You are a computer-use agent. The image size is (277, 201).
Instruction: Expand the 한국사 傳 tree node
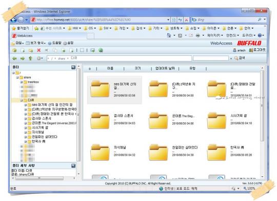pyautogui.click(x=26, y=141)
